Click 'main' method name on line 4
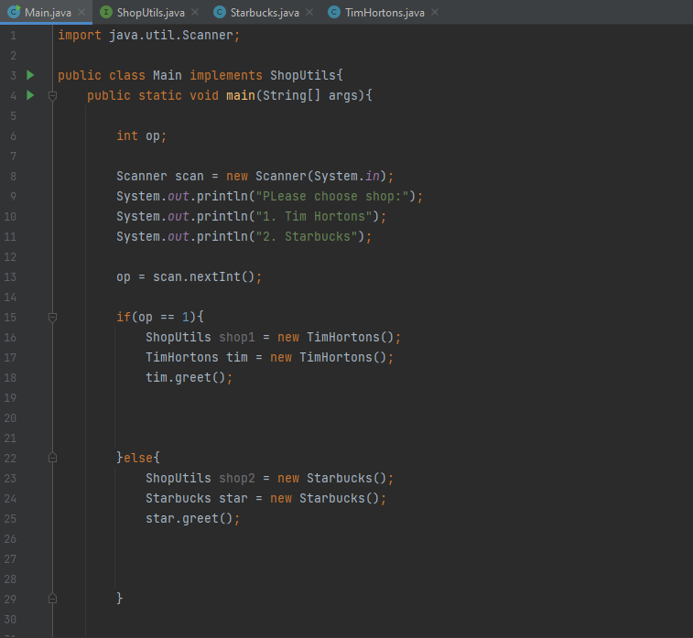The height and width of the screenshot is (638, 693). [241, 95]
